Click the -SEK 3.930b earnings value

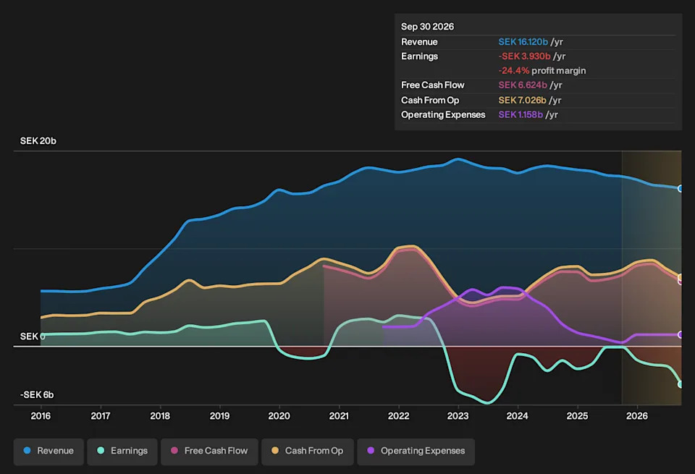pyautogui.click(x=524, y=56)
